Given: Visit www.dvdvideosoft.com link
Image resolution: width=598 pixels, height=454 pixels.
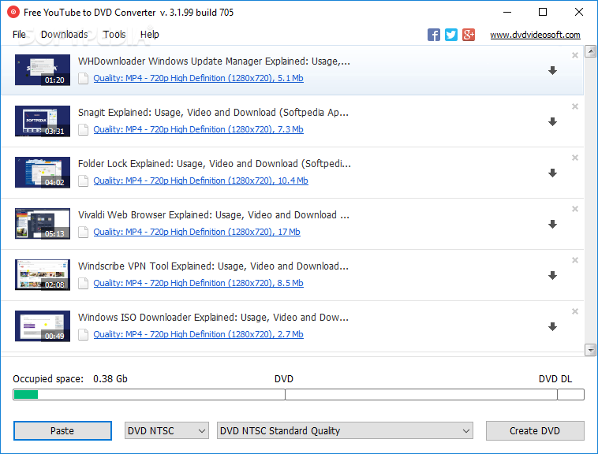Looking at the screenshot, I should coord(535,35).
